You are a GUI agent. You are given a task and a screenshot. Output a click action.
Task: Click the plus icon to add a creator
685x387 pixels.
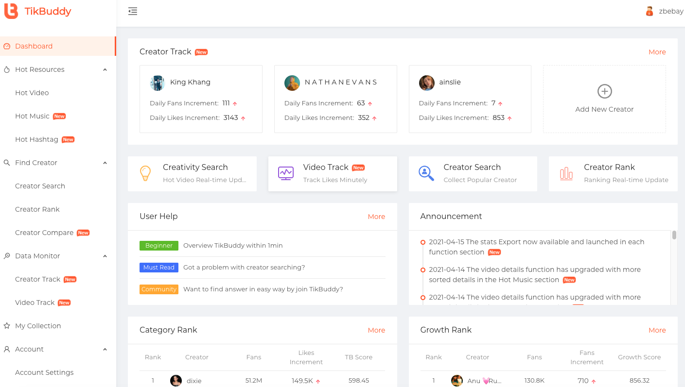(604, 91)
